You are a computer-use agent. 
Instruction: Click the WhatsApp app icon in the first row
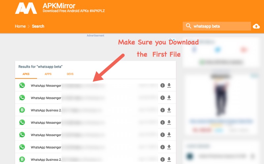(22, 85)
